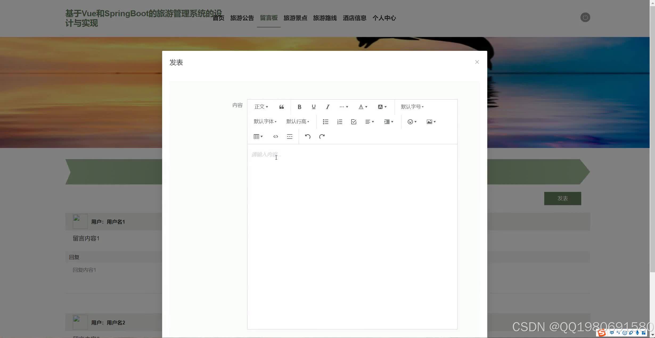Redo the last undone change

322,137
